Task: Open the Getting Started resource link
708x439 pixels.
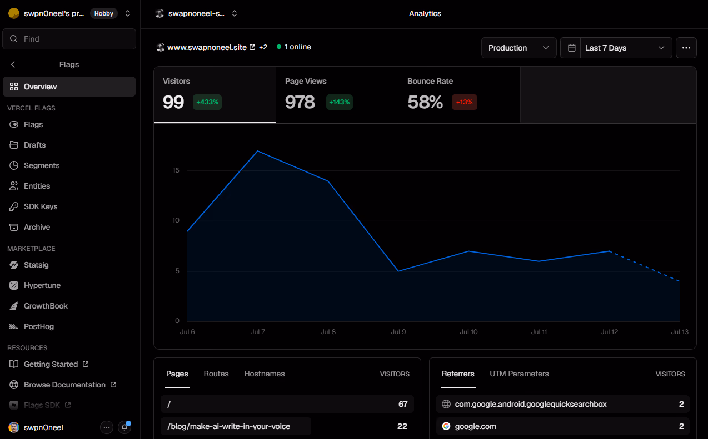Action: [x=69, y=364]
